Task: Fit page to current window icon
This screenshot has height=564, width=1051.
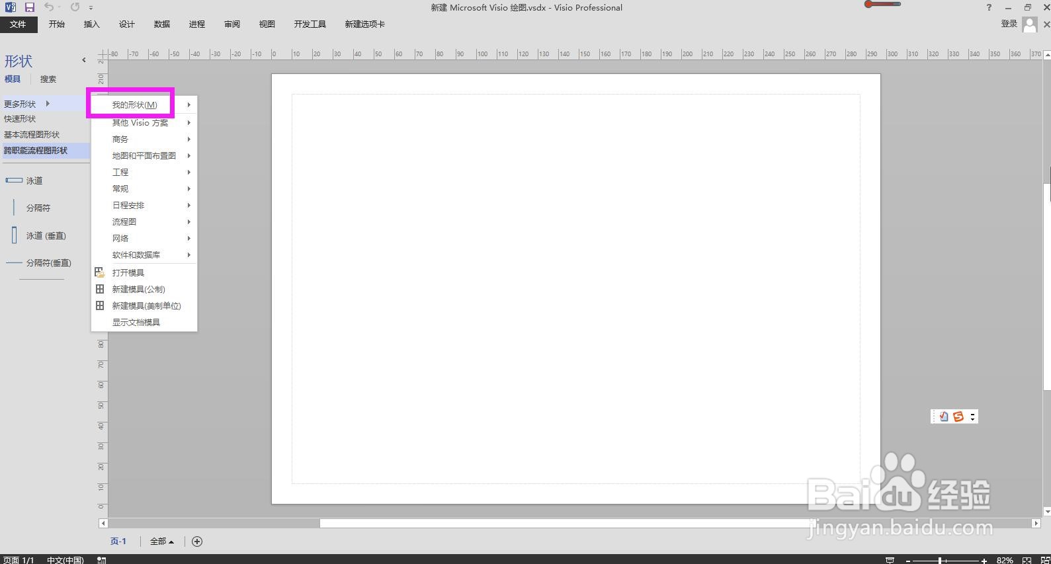Action: pos(1027,560)
